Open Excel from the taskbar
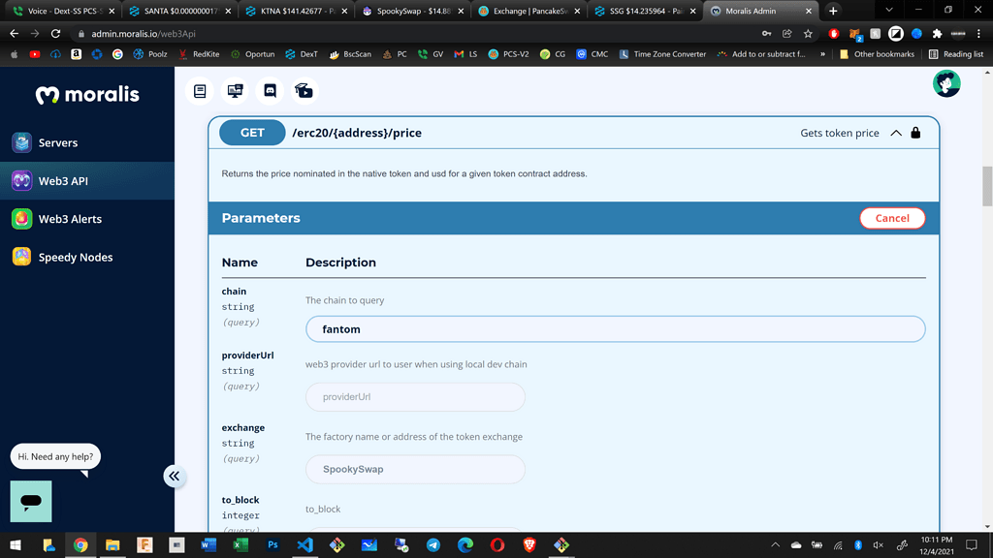993x558 pixels. [240, 544]
